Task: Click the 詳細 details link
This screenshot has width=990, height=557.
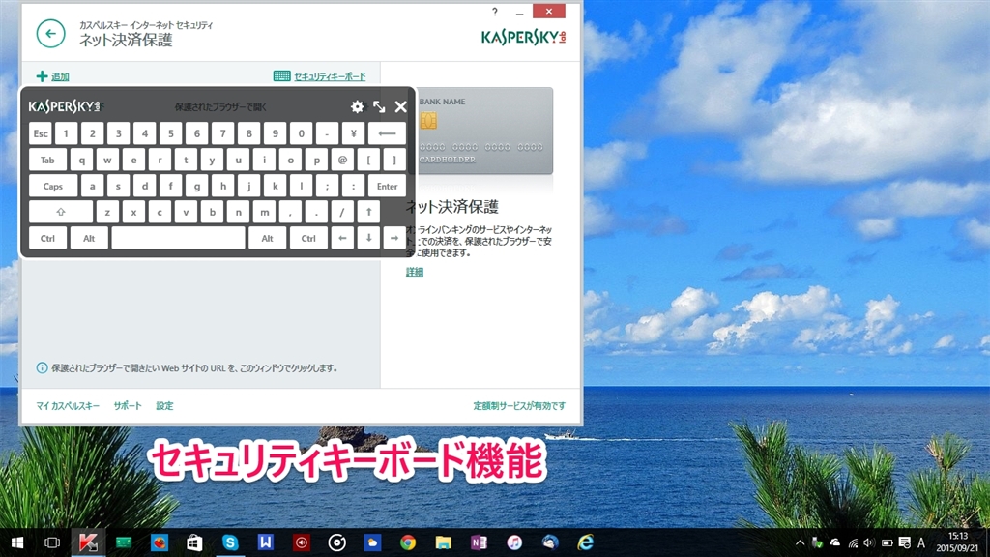Action: click(414, 272)
